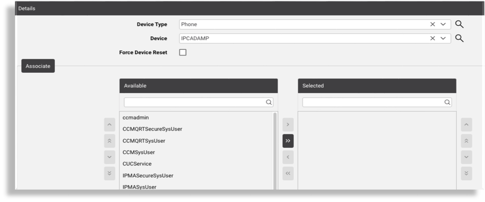The width and height of the screenshot is (485, 202).
Task: Click the single right-transfer arrow
Action: 288,124
